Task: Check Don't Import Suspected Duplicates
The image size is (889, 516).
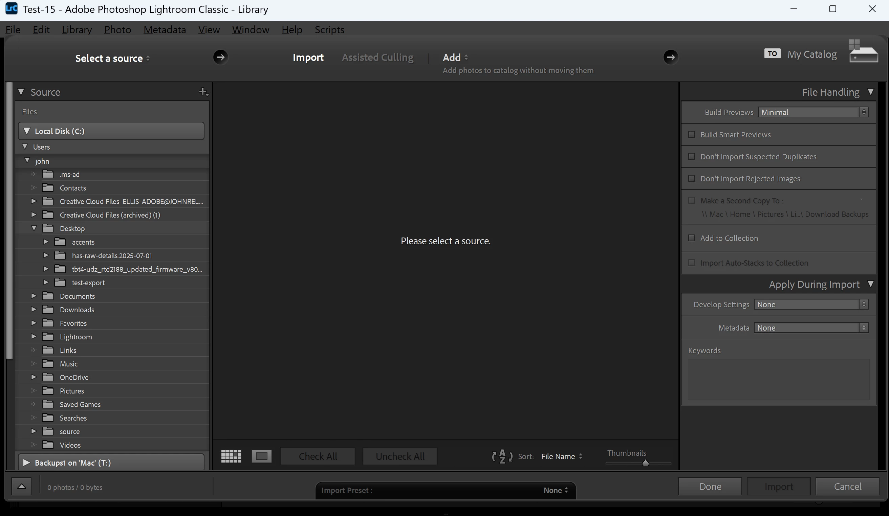Action: click(x=691, y=156)
